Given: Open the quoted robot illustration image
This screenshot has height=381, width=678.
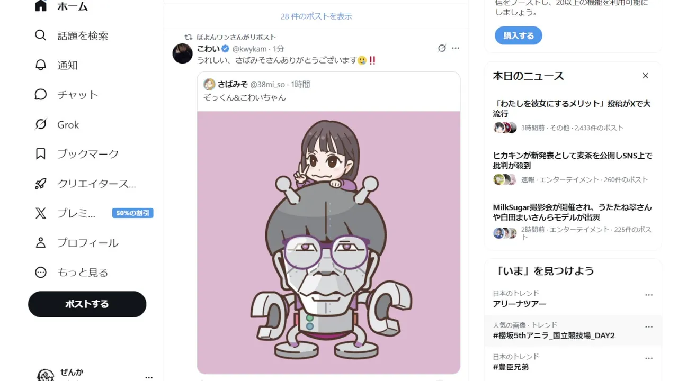Looking at the screenshot, I should tap(328, 242).
